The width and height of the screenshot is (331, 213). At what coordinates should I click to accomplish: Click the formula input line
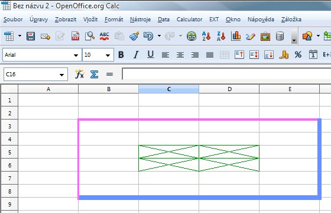(226, 74)
